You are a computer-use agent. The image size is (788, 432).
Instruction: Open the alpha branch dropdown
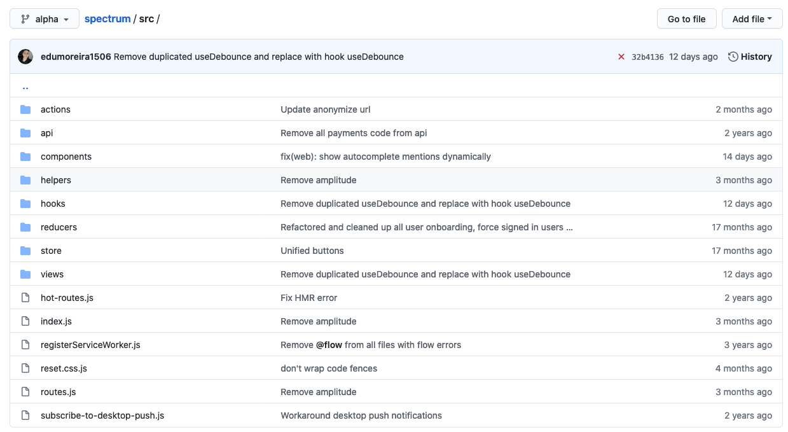(x=43, y=18)
